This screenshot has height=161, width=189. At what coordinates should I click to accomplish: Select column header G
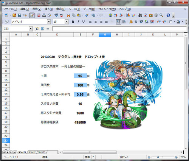(105, 34)
